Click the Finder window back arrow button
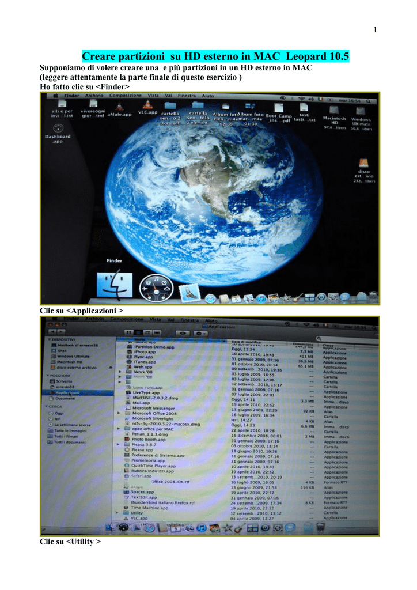Viewport: 417px width, 590px height. coord(52,332)
